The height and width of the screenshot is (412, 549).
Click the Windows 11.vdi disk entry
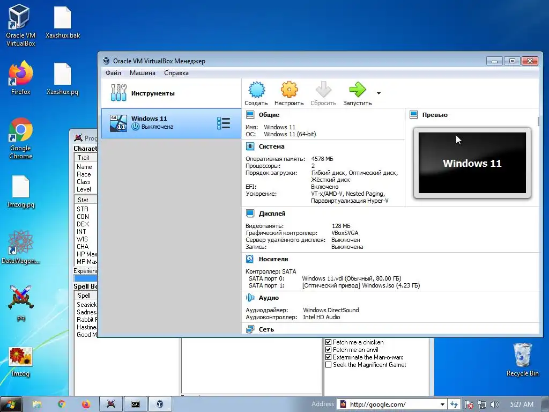[x=352, y=278]
